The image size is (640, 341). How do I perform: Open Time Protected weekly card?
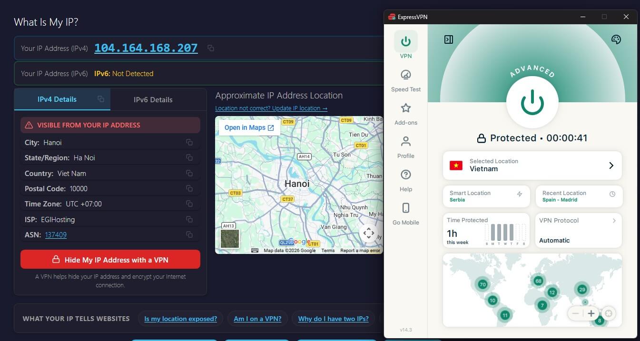click(486, 230)
